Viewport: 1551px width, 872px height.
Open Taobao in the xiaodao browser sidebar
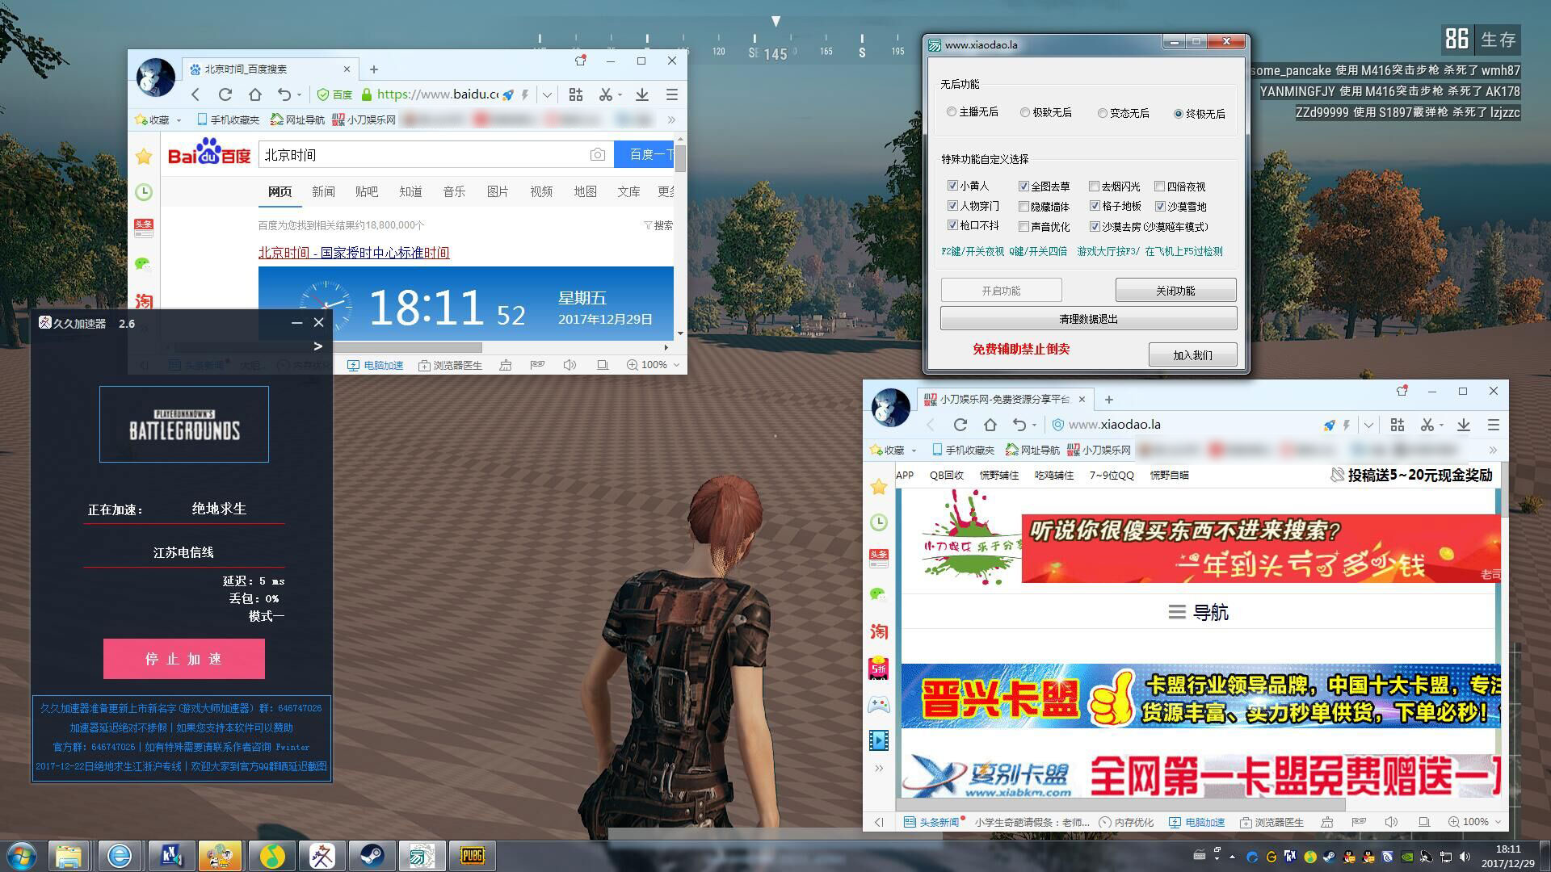click(879, 631)
